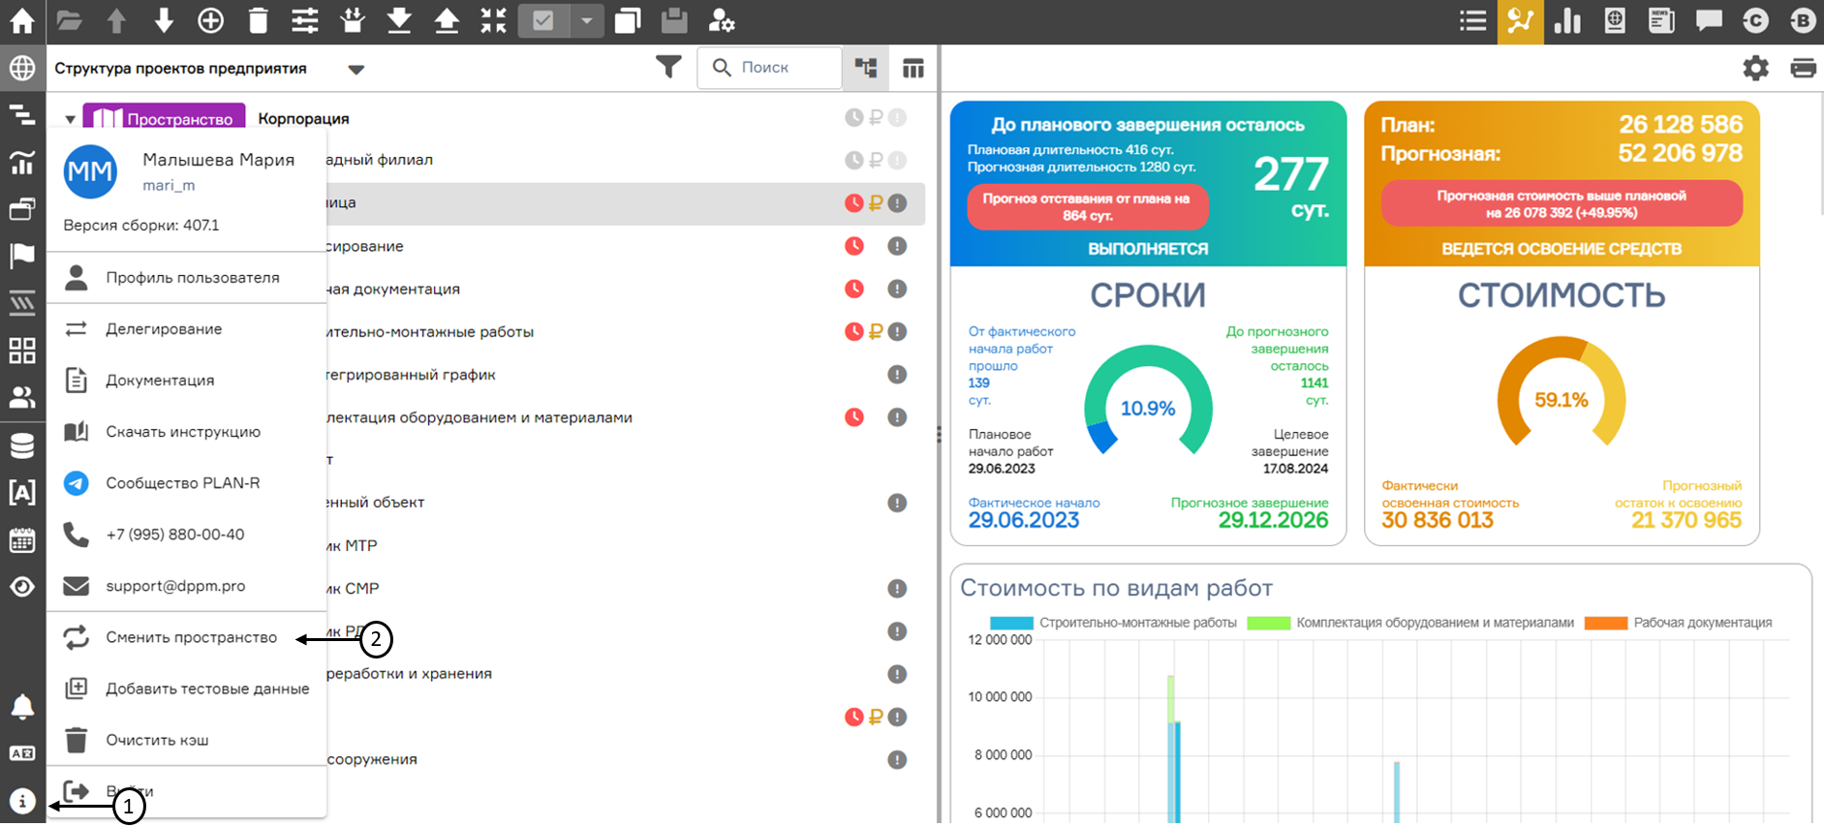Image resolution: width=1824 pixels, height=827 pixels.
Task: Open Профиль пользователя menu item
Action: tap(186, 278)
